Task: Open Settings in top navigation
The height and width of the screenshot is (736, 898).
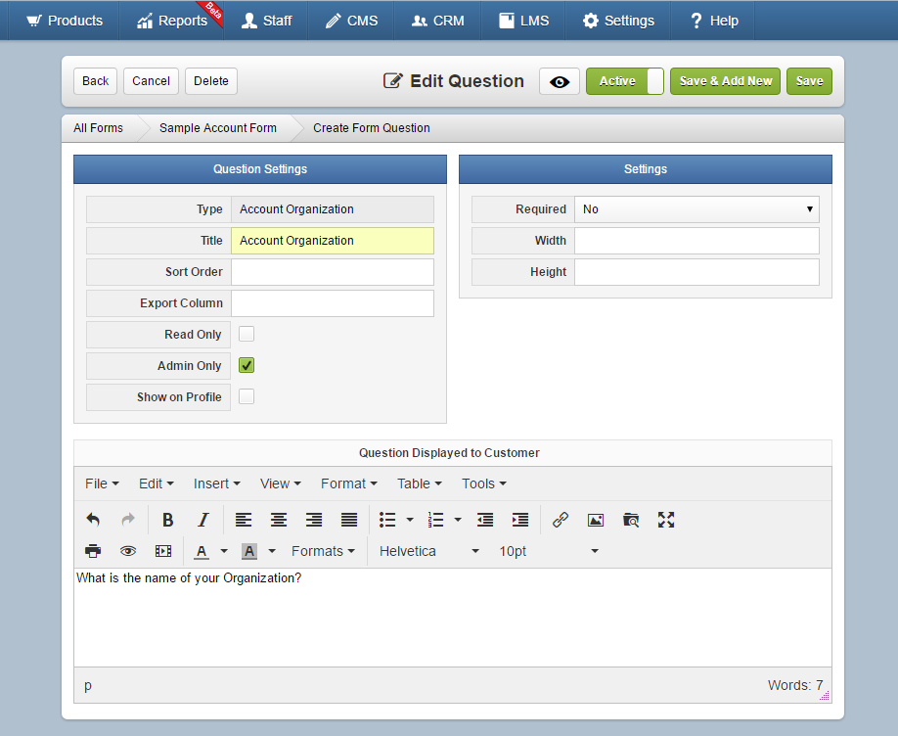Action: click(x=618, y=21)
